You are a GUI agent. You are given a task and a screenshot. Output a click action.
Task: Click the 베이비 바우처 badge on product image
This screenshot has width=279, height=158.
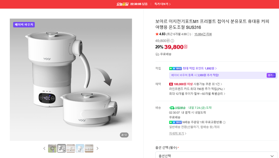pyautogui.click(x=24, y=24)
